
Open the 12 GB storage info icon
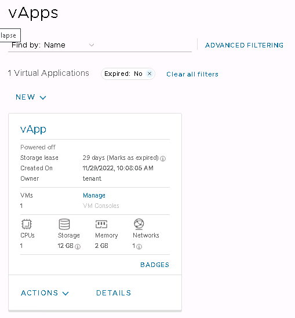(78, 247)
